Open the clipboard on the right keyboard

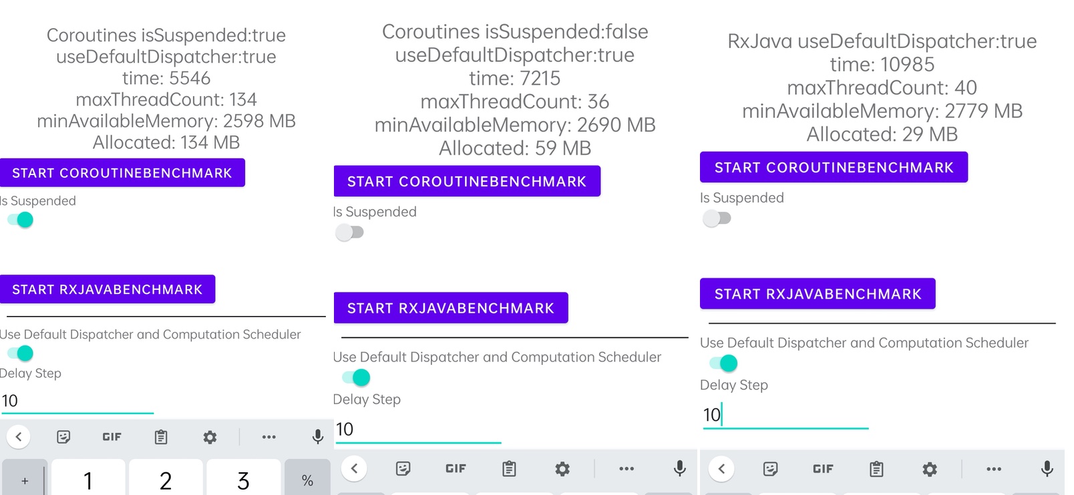(877, 469)
